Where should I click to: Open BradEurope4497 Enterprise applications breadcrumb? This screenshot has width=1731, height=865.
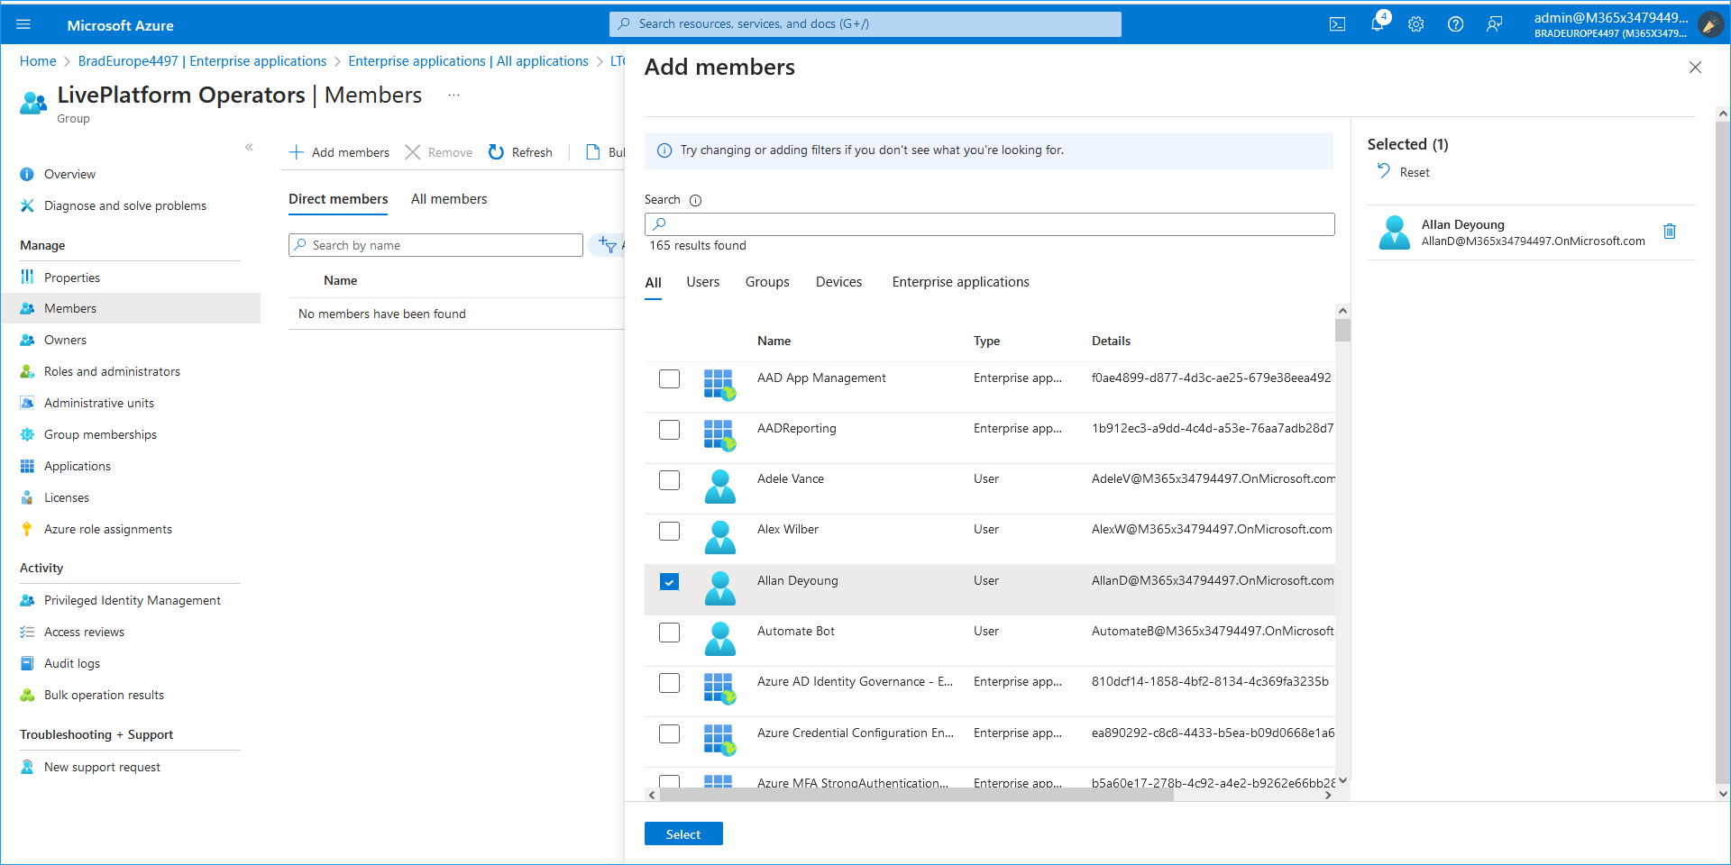coord(203,61)
